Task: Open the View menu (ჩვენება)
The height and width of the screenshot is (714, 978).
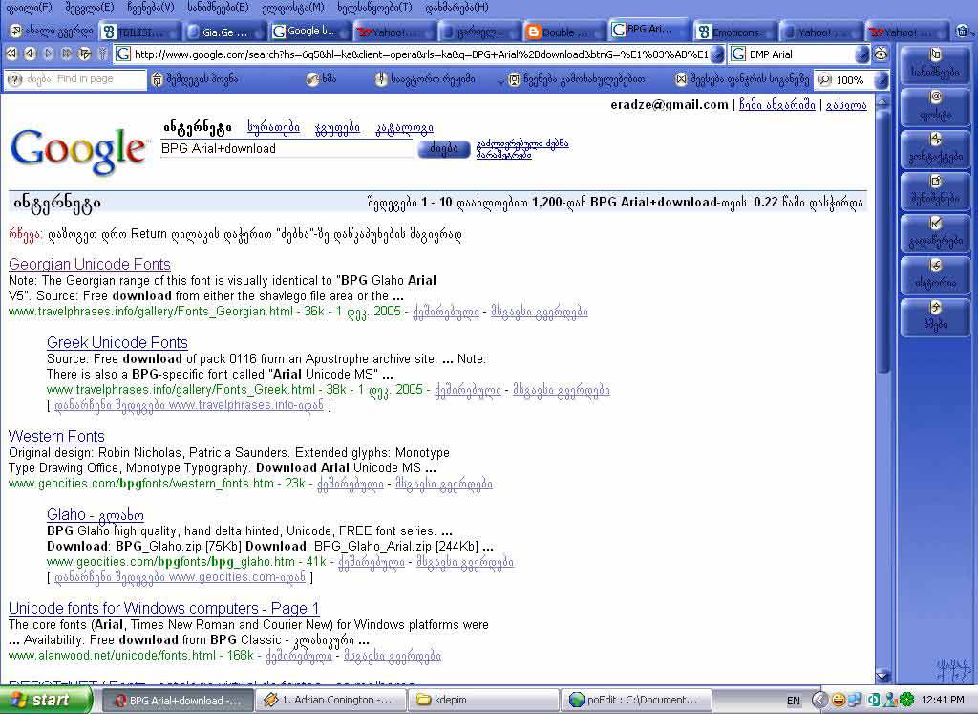Action: [150, 8]
